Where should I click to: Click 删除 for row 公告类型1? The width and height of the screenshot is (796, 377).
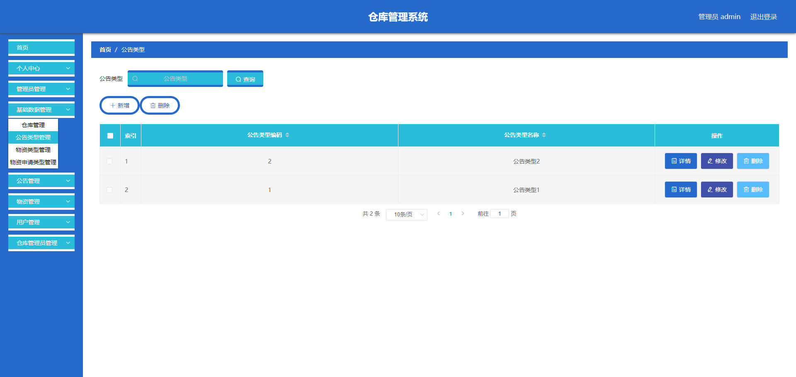pos(753,190)
